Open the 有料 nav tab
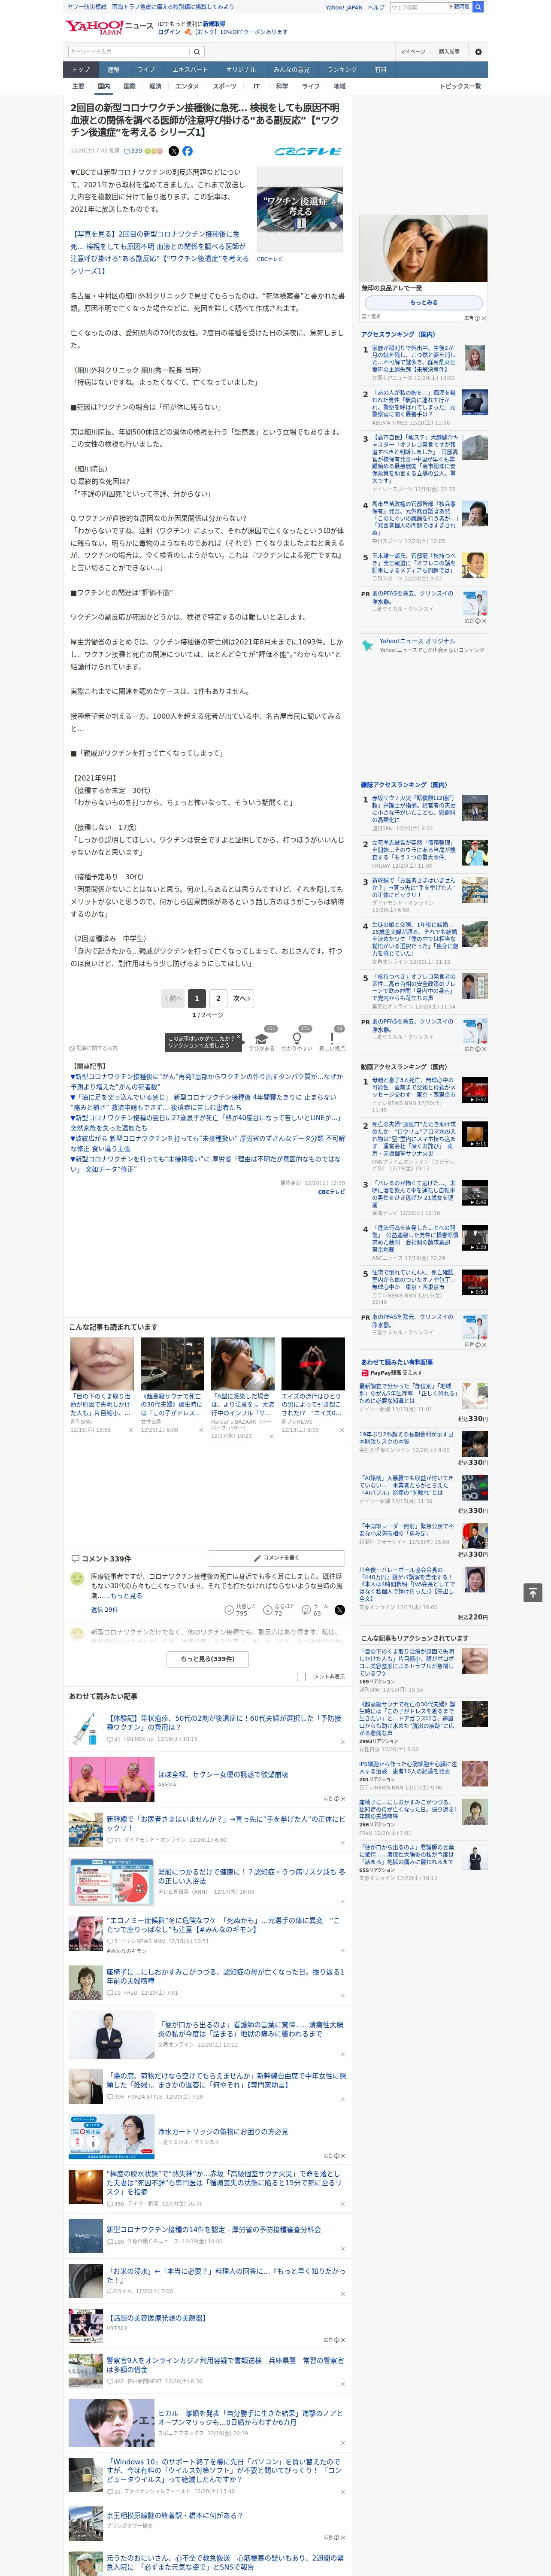 pyautogui.click(x=380, y=70)
